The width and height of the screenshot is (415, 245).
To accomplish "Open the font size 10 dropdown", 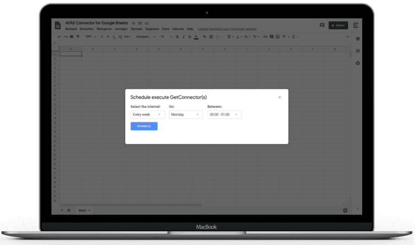I will click(x=166, y=37).
